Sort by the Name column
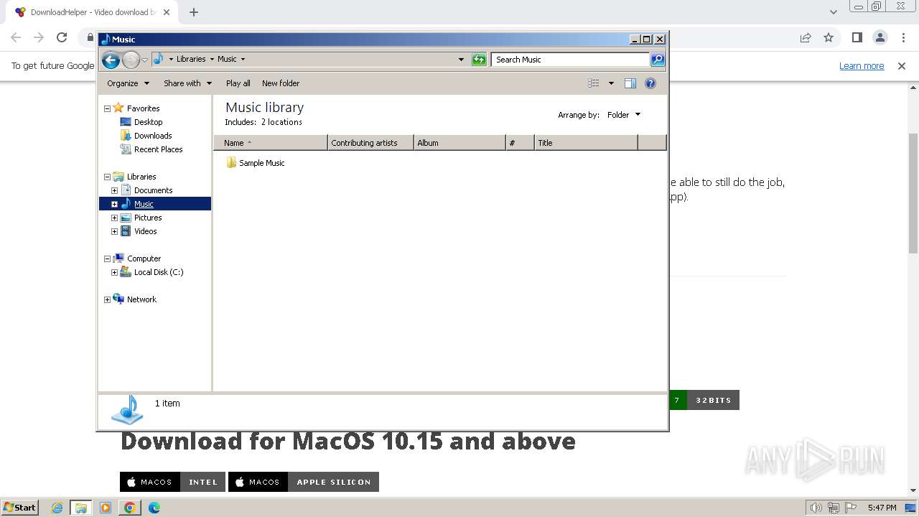The height and width of the screenshot is (517, 919). (271, 143)
